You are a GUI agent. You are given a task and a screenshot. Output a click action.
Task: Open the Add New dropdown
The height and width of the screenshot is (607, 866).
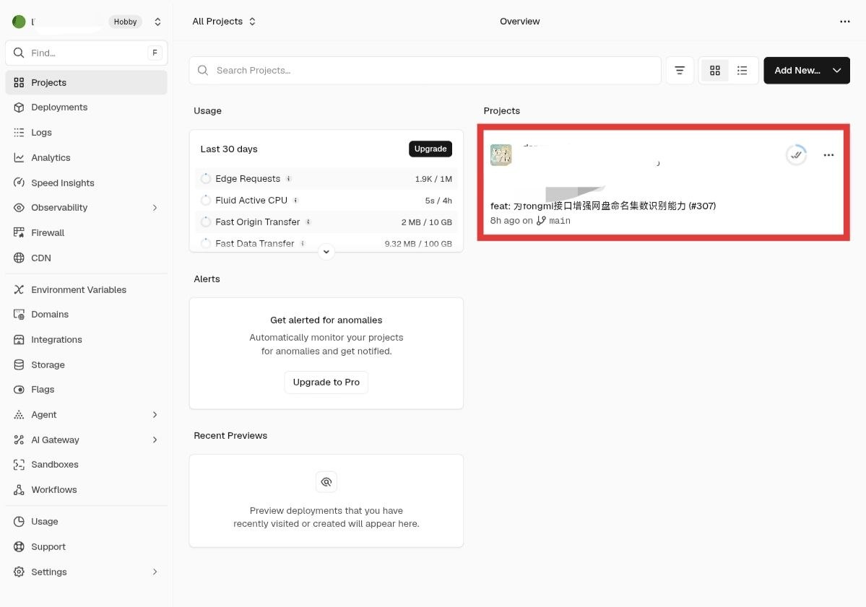click(806, 71)
